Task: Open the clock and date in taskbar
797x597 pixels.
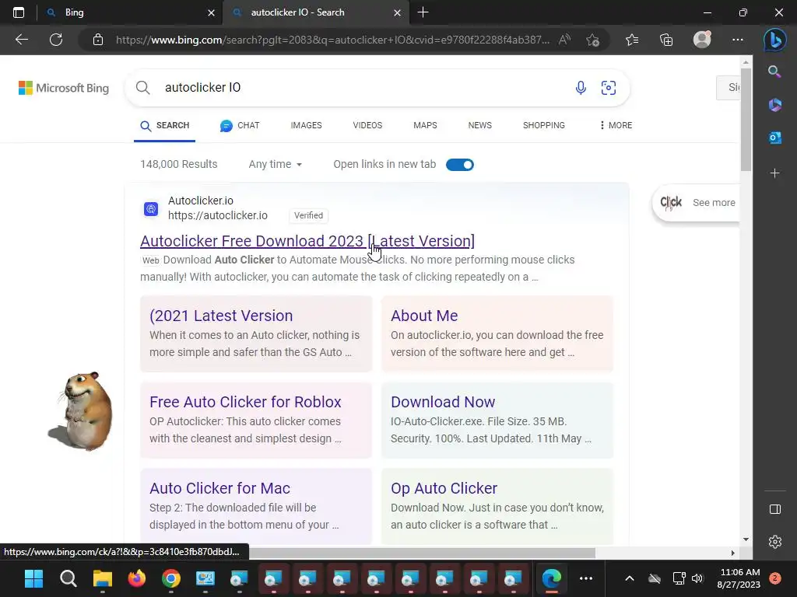Action: 739,578
